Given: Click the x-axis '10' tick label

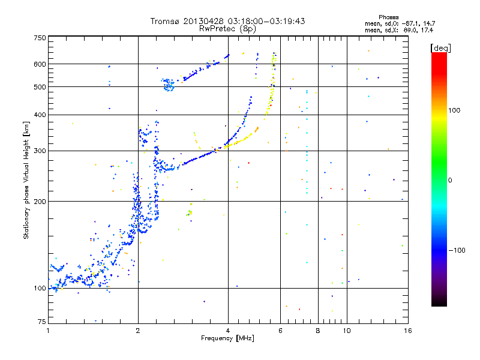Looking at the screenshot, I should tap(347, 331).
